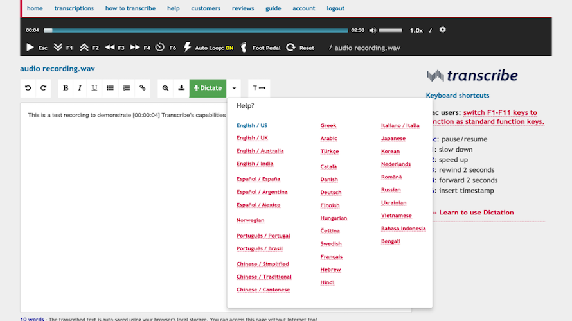Adjust the volume slider in player
Viewport: 572px width, 321px height.
coord(391,30)
